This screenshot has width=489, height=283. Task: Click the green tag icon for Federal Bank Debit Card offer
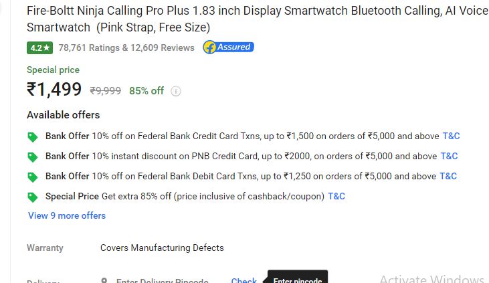click(32, 177)
